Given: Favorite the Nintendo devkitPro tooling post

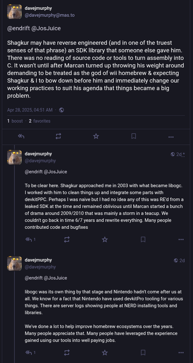Looking at the screenshot, I should tap(105, 353).
